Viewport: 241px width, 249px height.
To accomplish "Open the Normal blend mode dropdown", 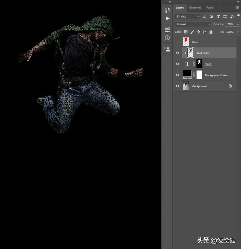I will point(193,24).
